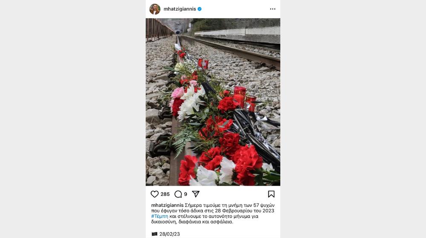Open the railway flowers photo
Image resolution: width=426 pixels, height=238 pixels.
coord(213,102)
